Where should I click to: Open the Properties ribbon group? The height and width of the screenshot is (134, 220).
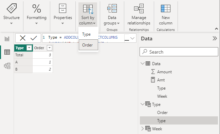(63, 14)
